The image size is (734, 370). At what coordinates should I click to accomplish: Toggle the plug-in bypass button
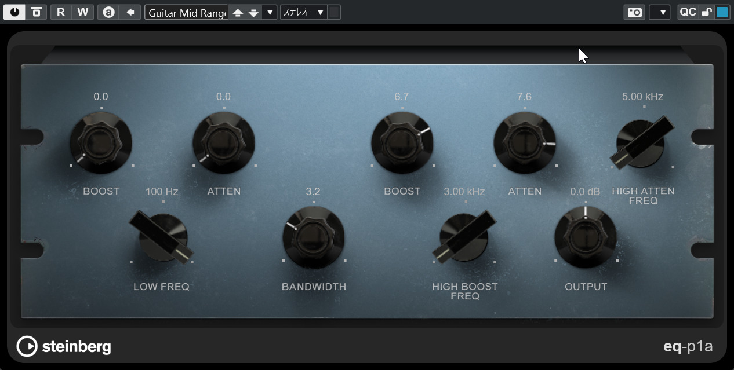(x=36, y=12)
